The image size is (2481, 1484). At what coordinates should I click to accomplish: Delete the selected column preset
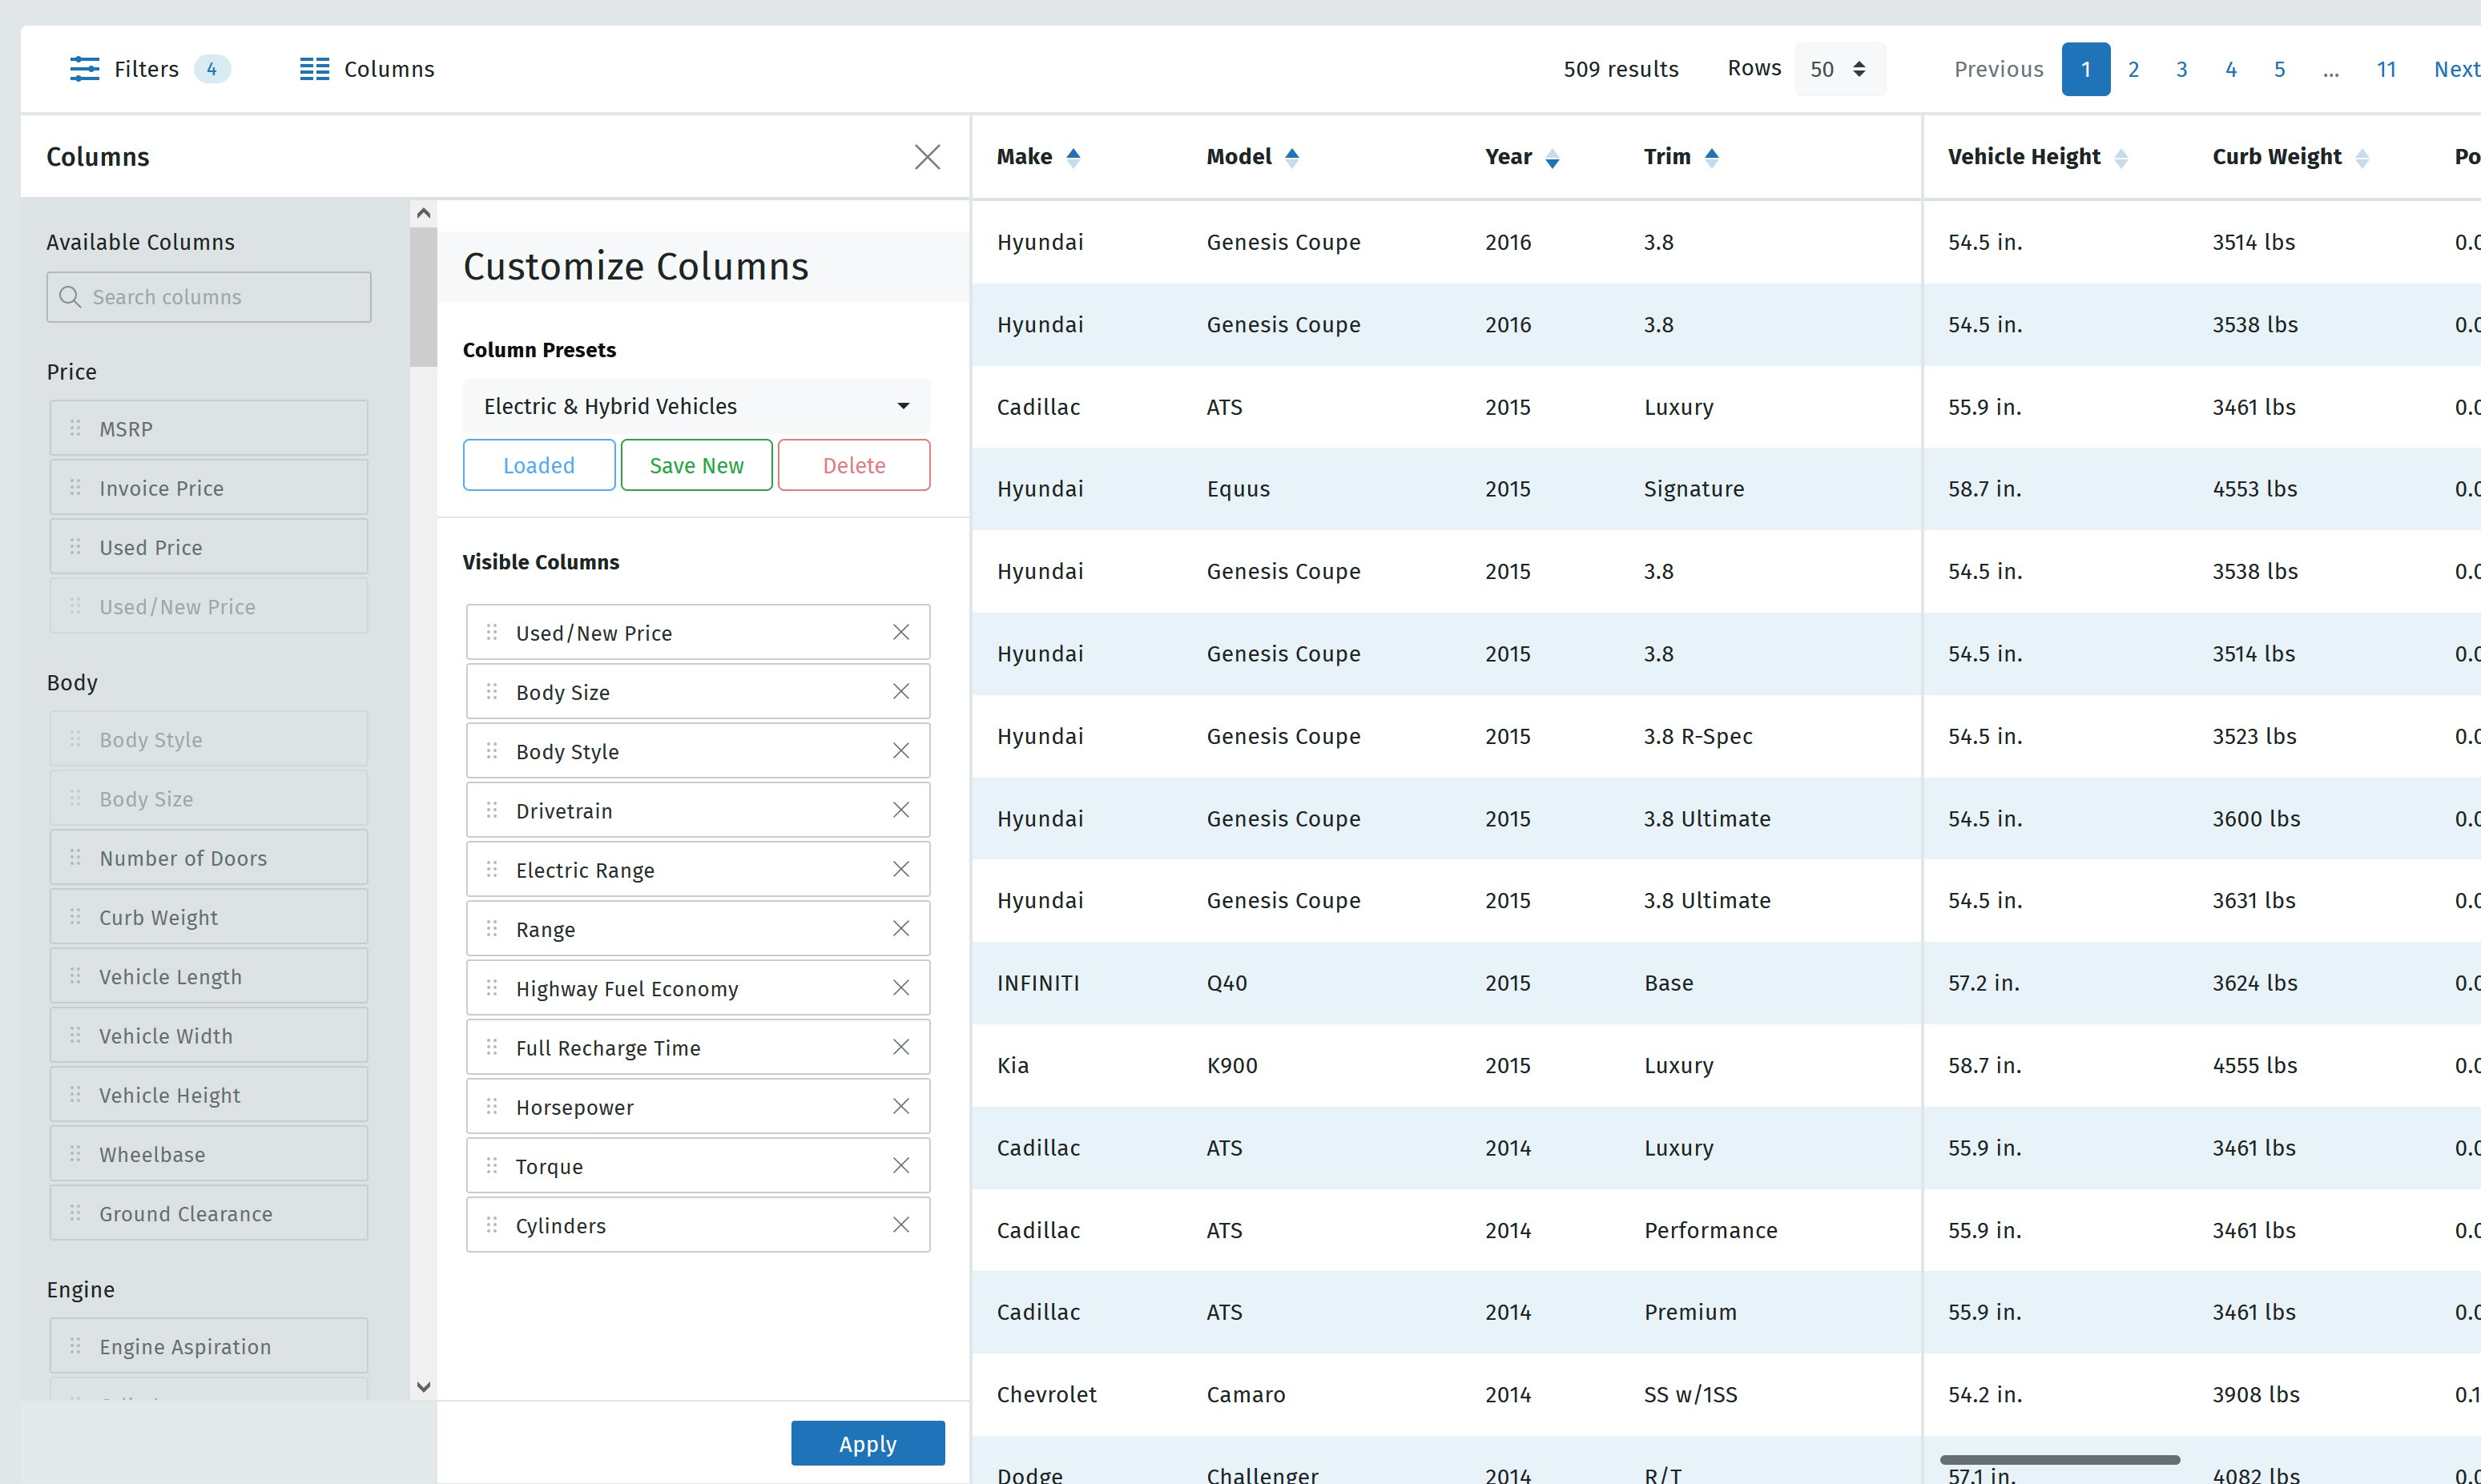tap(854, 465)
